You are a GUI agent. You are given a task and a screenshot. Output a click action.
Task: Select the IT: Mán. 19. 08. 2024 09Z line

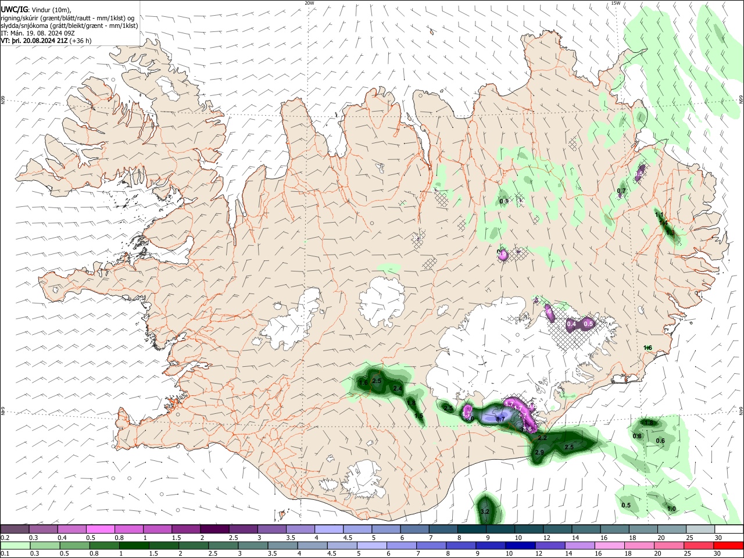38,33
